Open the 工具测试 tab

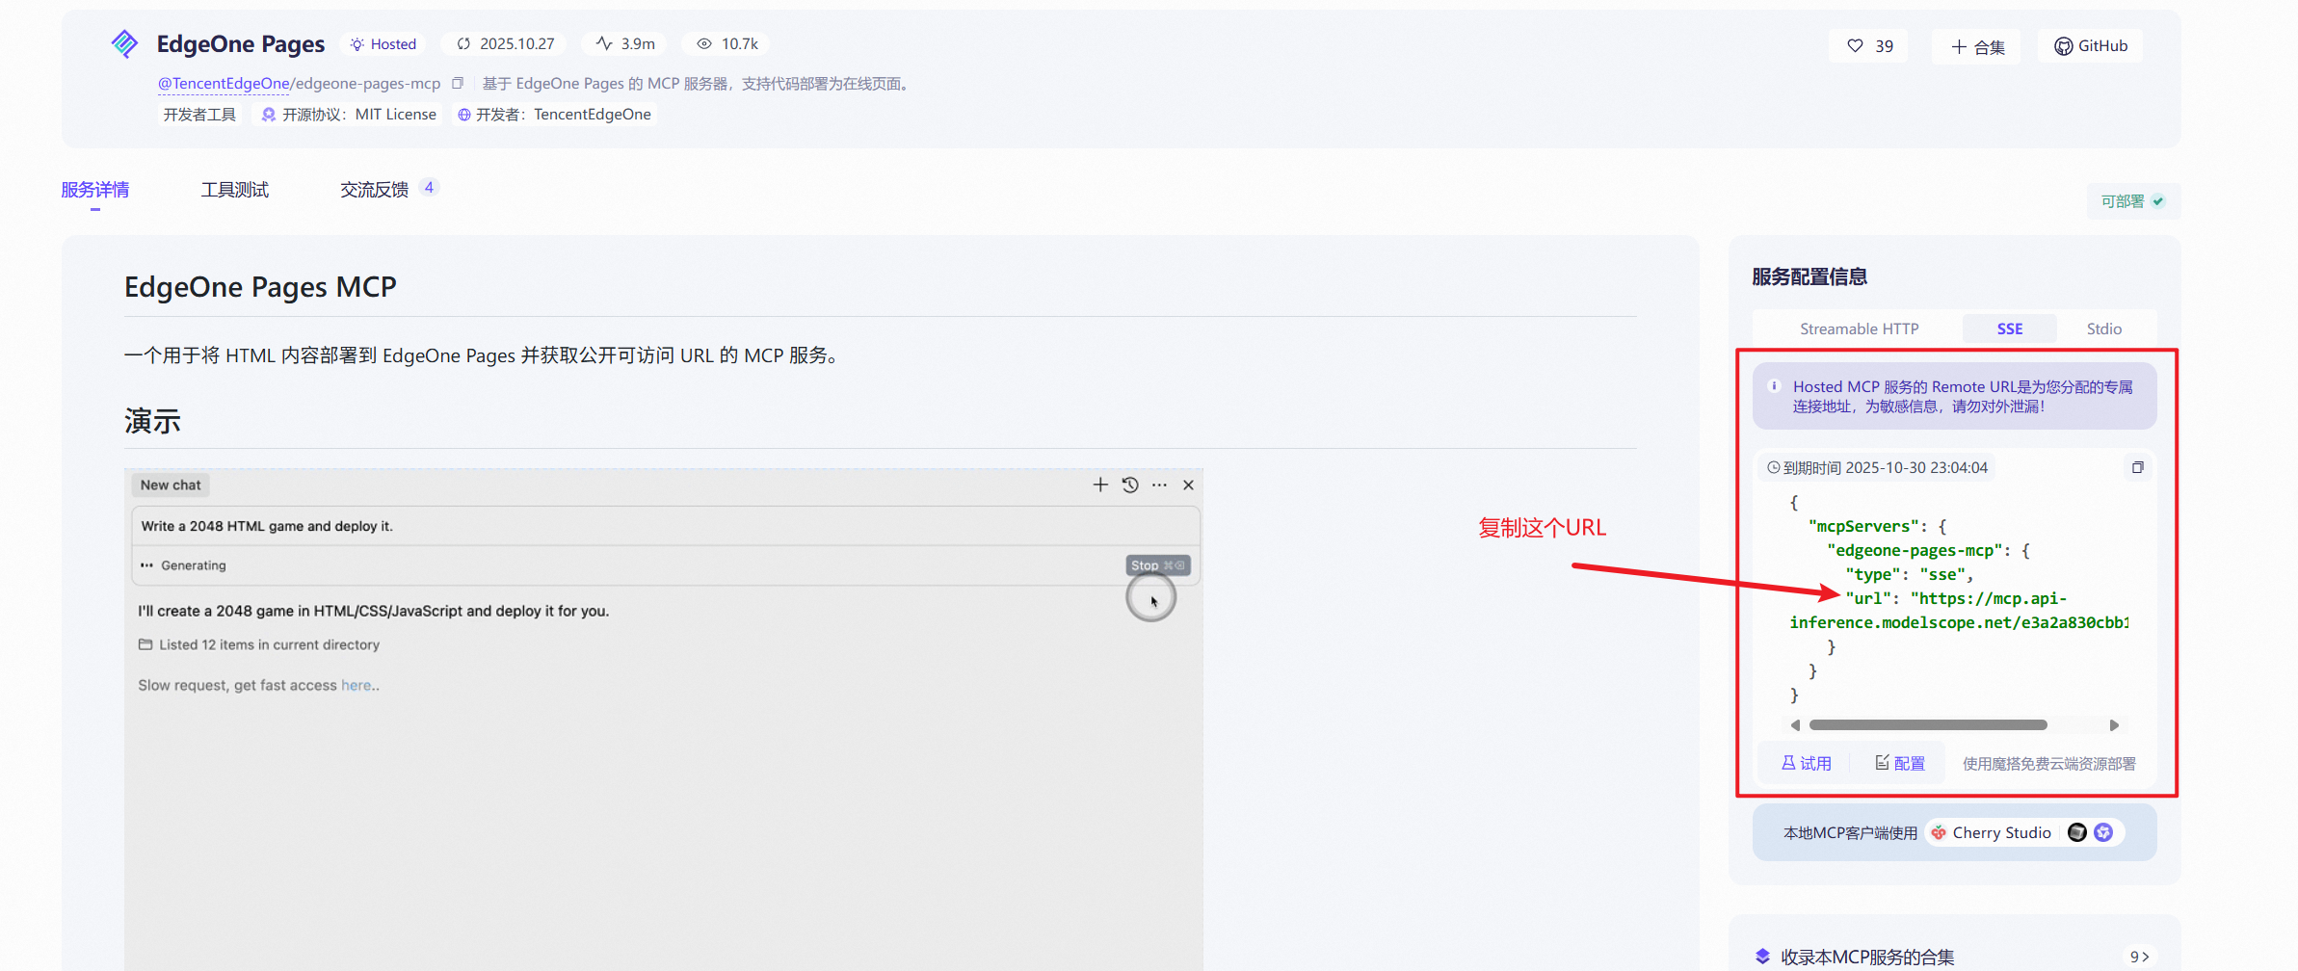(x=234, y=190)
